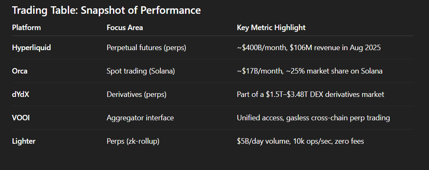Select the Lighter platform name

pos(24,141)
